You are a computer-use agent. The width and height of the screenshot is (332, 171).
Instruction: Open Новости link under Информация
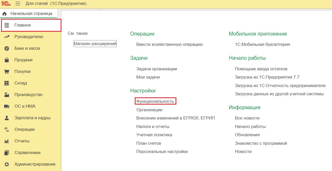pyautogui.click(x=243, y=152)
